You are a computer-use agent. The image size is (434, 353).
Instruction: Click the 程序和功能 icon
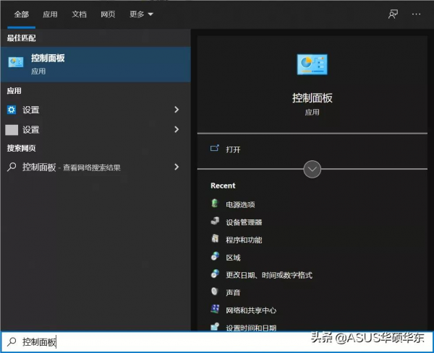tap(215, 238)
